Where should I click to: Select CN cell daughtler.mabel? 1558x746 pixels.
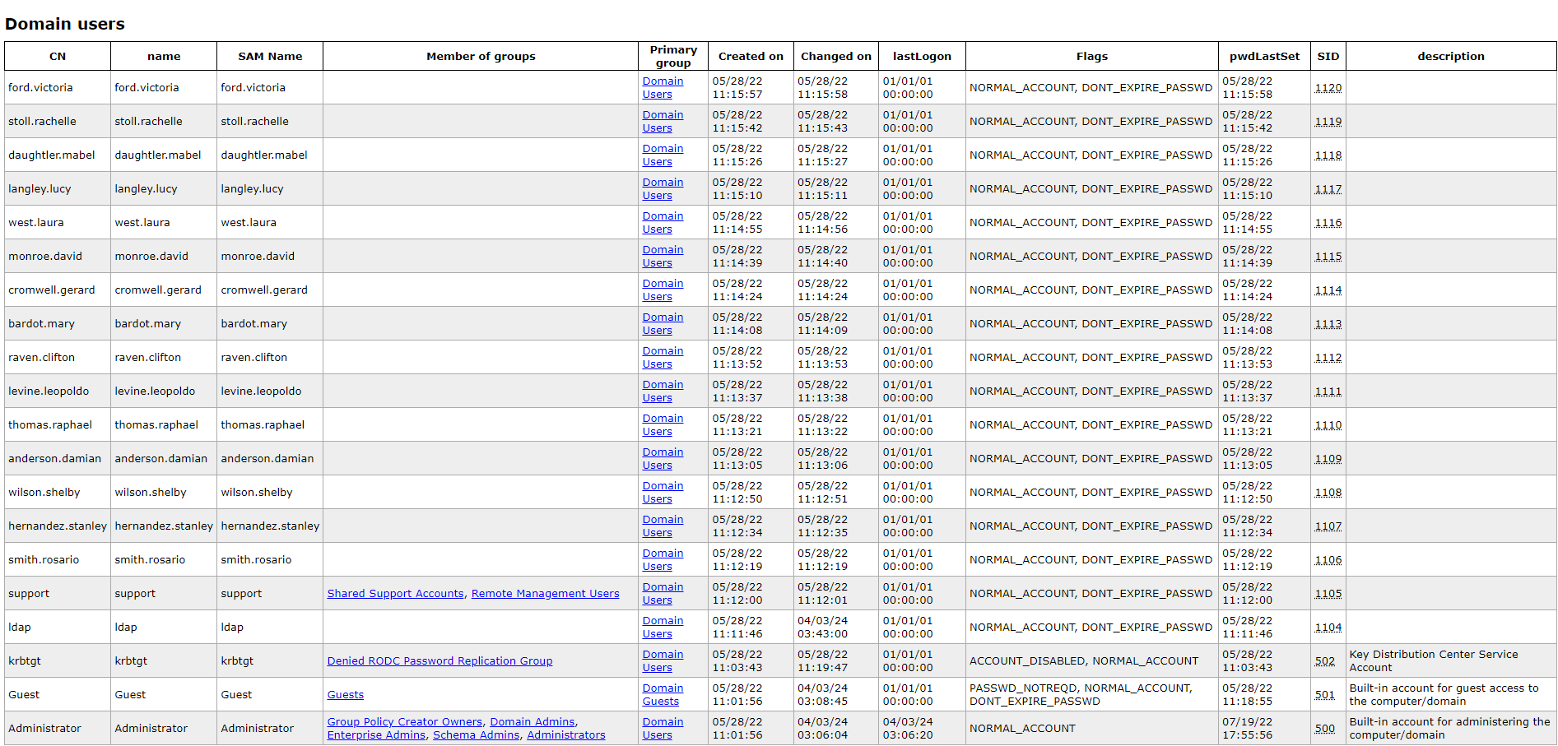click(58, 155)
